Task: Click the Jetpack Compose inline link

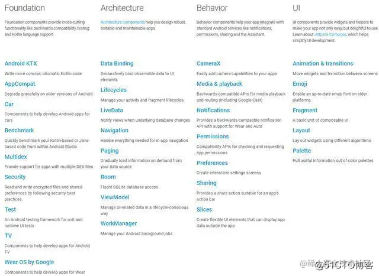Action: click(x=332, y=34)
